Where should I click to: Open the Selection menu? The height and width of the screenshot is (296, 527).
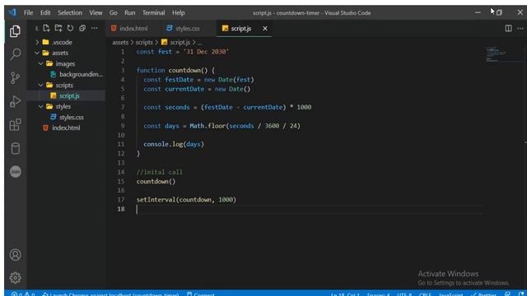69,13
